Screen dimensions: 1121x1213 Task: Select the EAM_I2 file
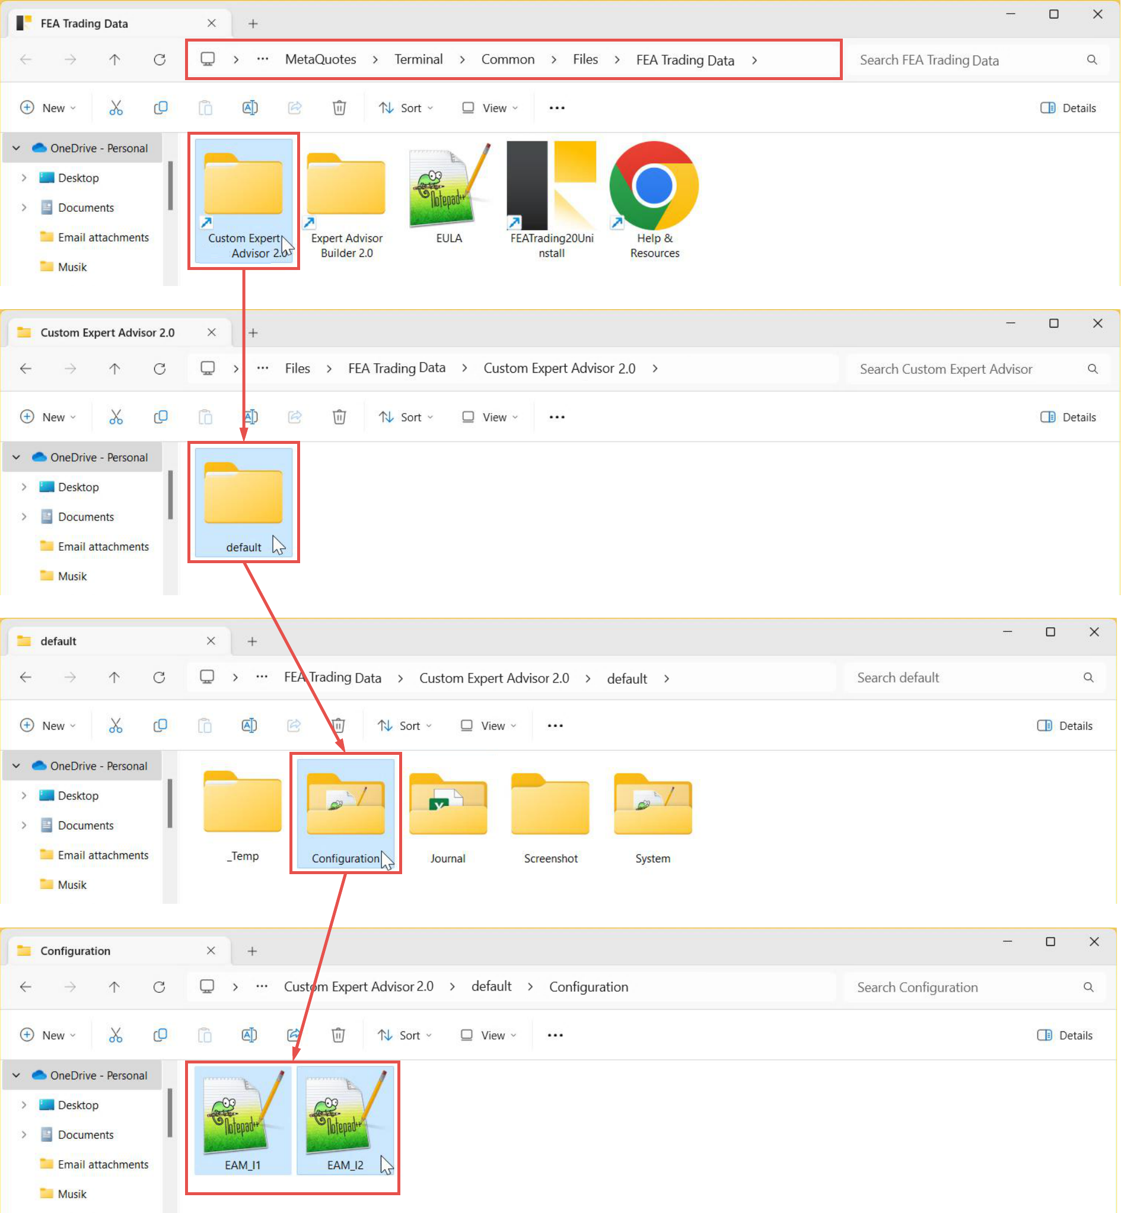345,1120
